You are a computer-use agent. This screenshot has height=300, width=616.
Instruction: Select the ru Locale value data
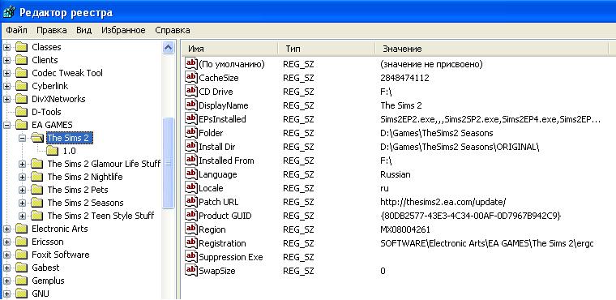[385, 188]
